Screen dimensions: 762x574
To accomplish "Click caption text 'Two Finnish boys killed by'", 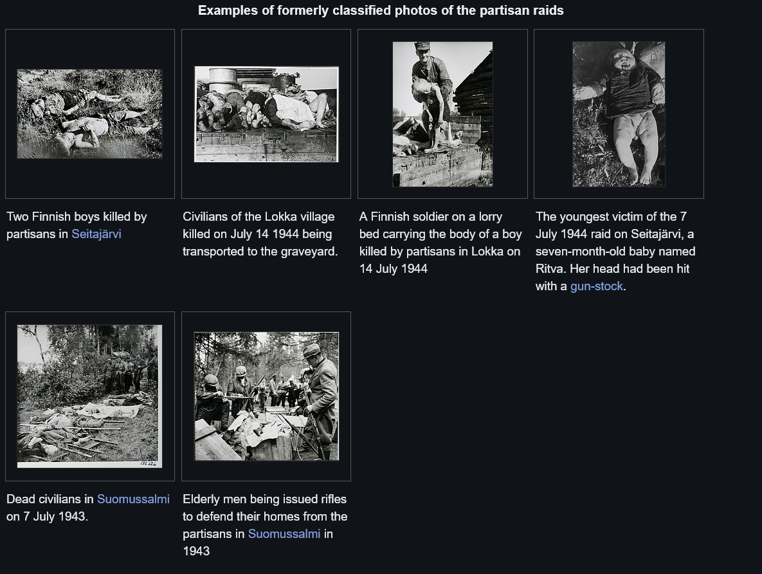I will click(x=77, y=216).
